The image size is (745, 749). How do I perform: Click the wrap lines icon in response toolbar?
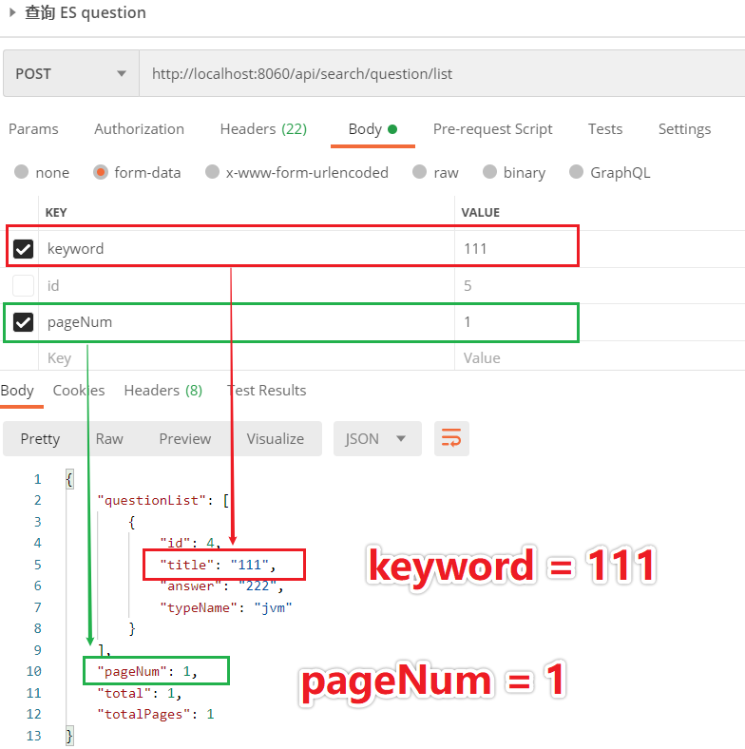click(x=451, y=438)
